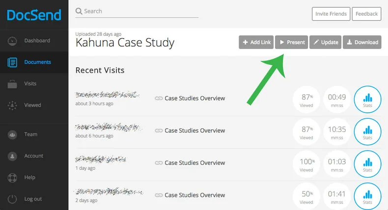Click the Viewed sidebar icon
The image size is (388, 210).
click(12, 105)
